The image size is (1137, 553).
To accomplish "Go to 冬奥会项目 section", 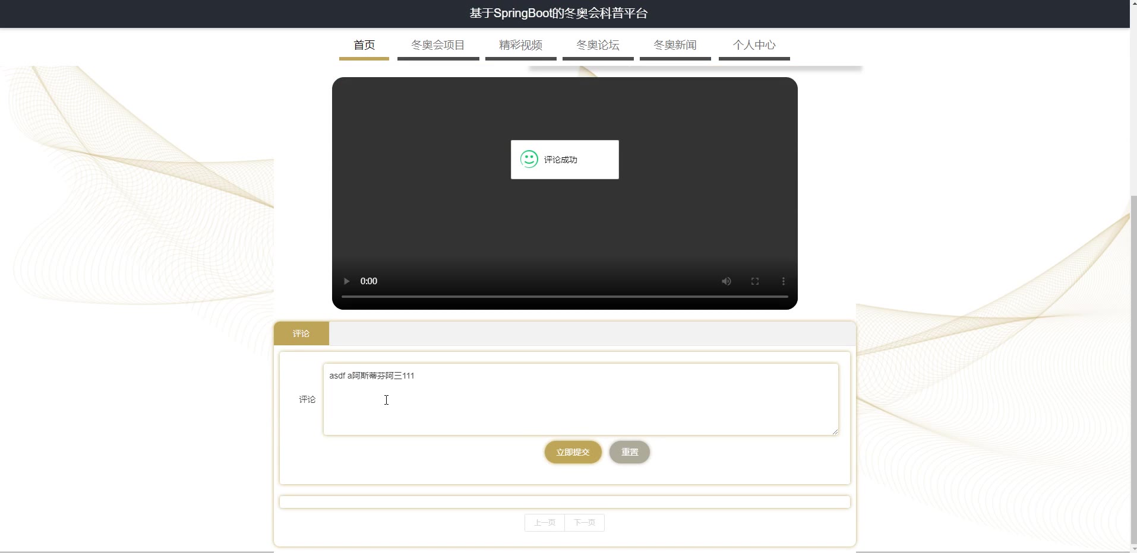I will tap(438, 45).
